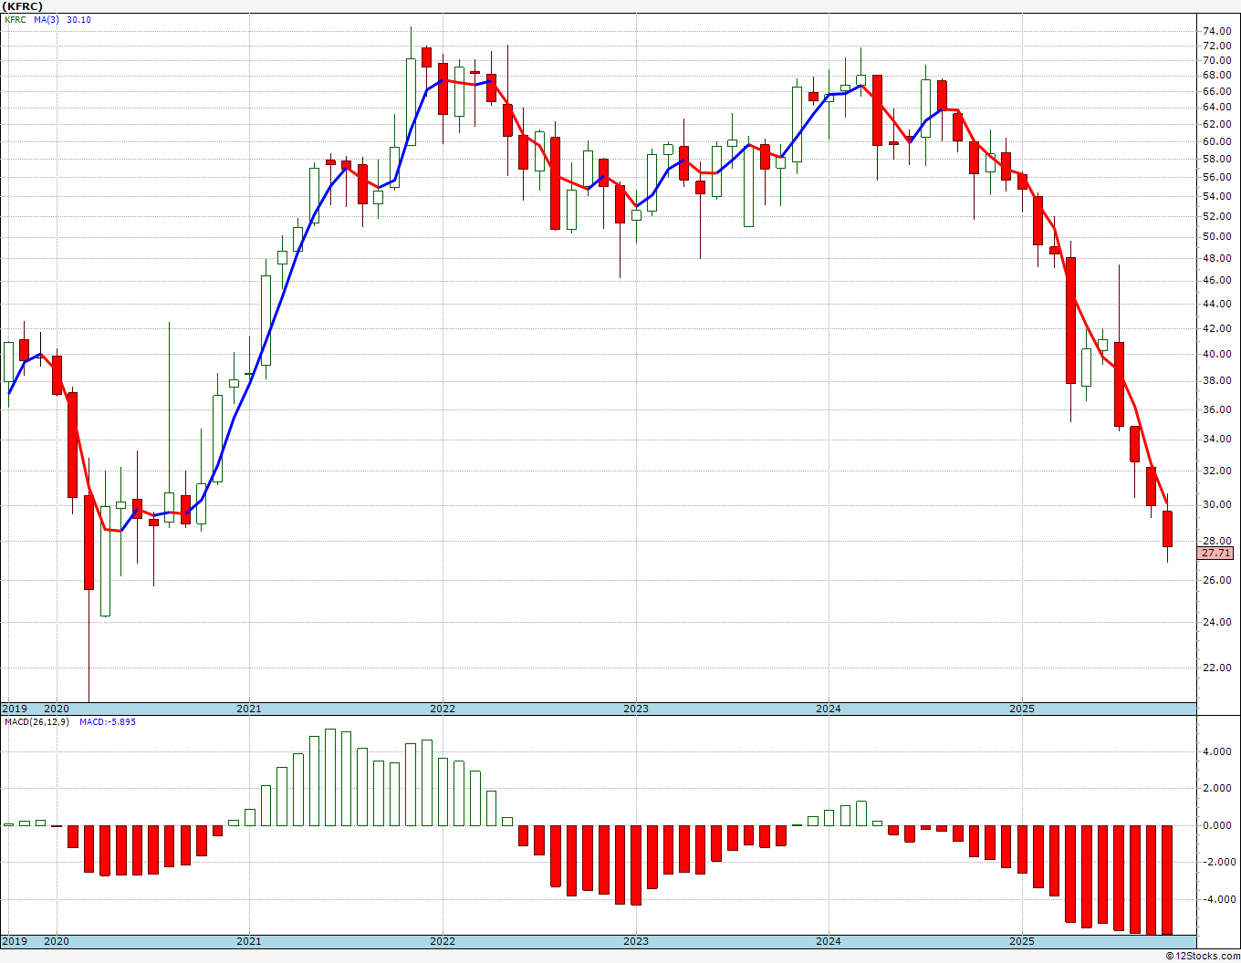Click the (KFRC) chart title
Screen dimensions: 1241x963
[23, 6]
